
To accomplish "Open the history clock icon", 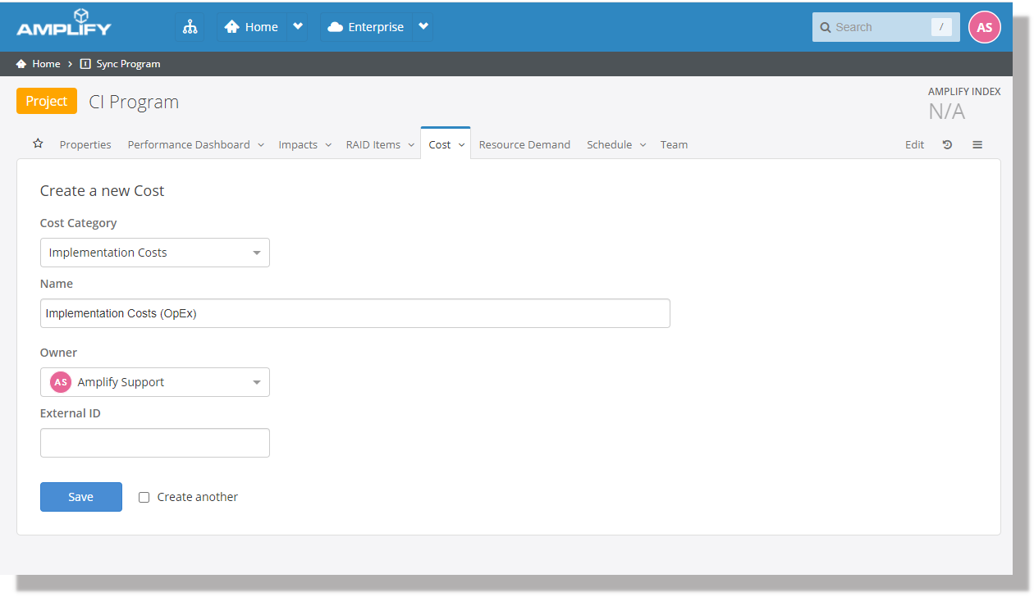I will (x=947, y=144).
